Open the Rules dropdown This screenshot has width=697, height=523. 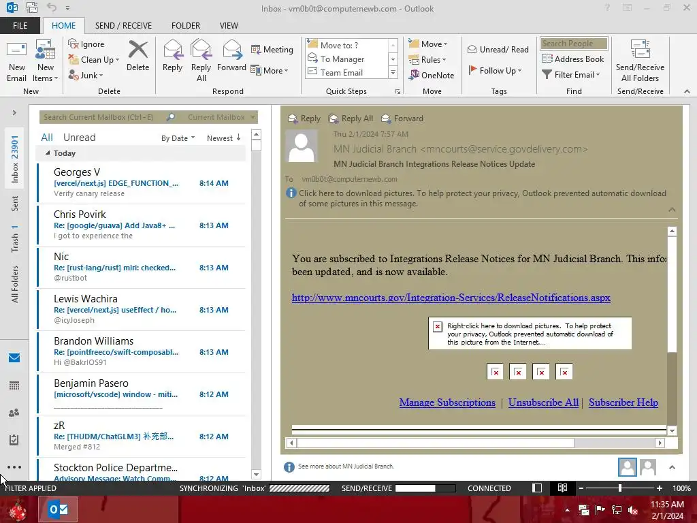pyautogui.click(x=427, y=60)
